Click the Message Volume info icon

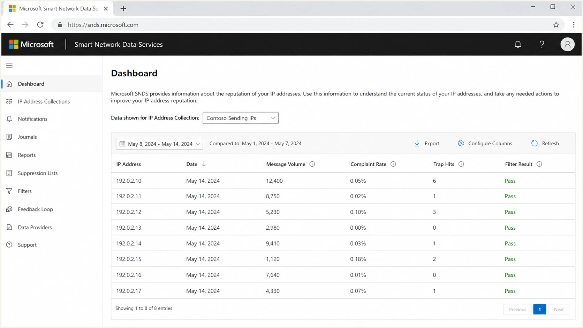pyautogui.click(x=312, y=164)
